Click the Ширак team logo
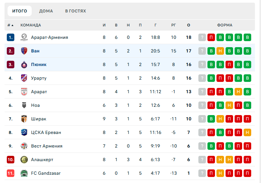This screenshot has height=183, width=261. [x=24, y=119]
